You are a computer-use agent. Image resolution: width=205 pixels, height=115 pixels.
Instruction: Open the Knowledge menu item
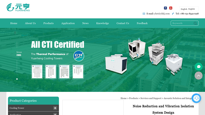pos(102,23)
